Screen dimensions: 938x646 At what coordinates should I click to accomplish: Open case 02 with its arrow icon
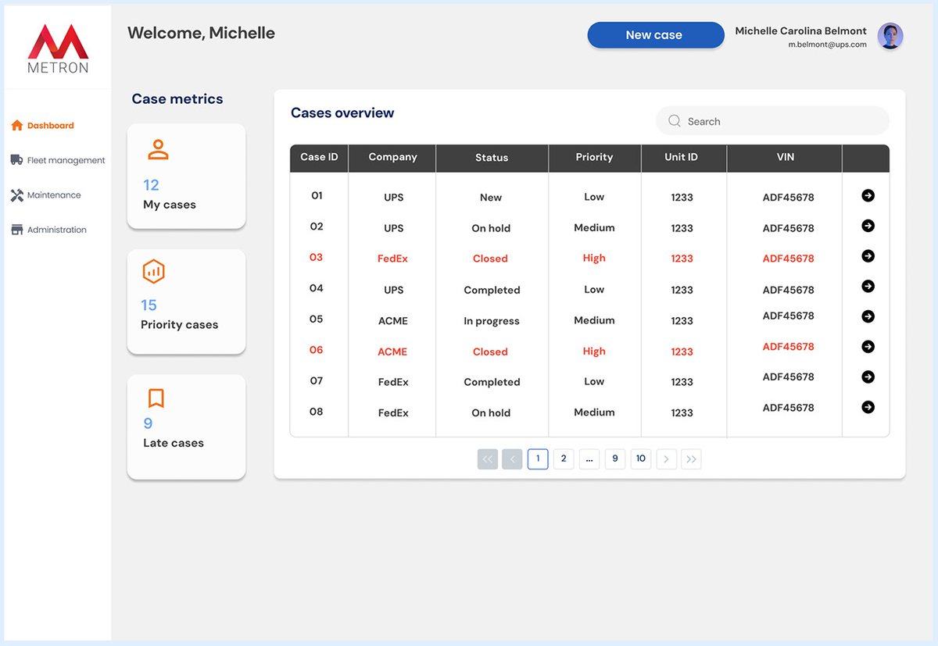coord(868,226)
